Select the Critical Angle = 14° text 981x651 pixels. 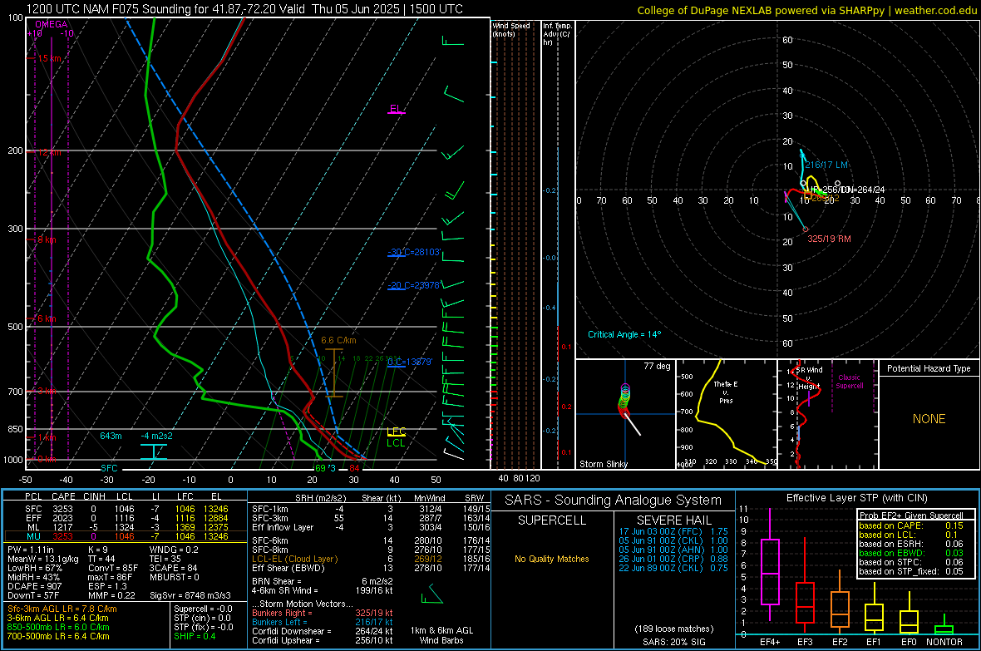coord(624,334)
